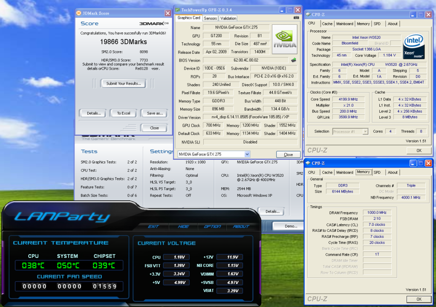This screenshot has width=436, height=307.
Task: Click the NVIDIA SLI Disabled field
Action: pos(250,142)
